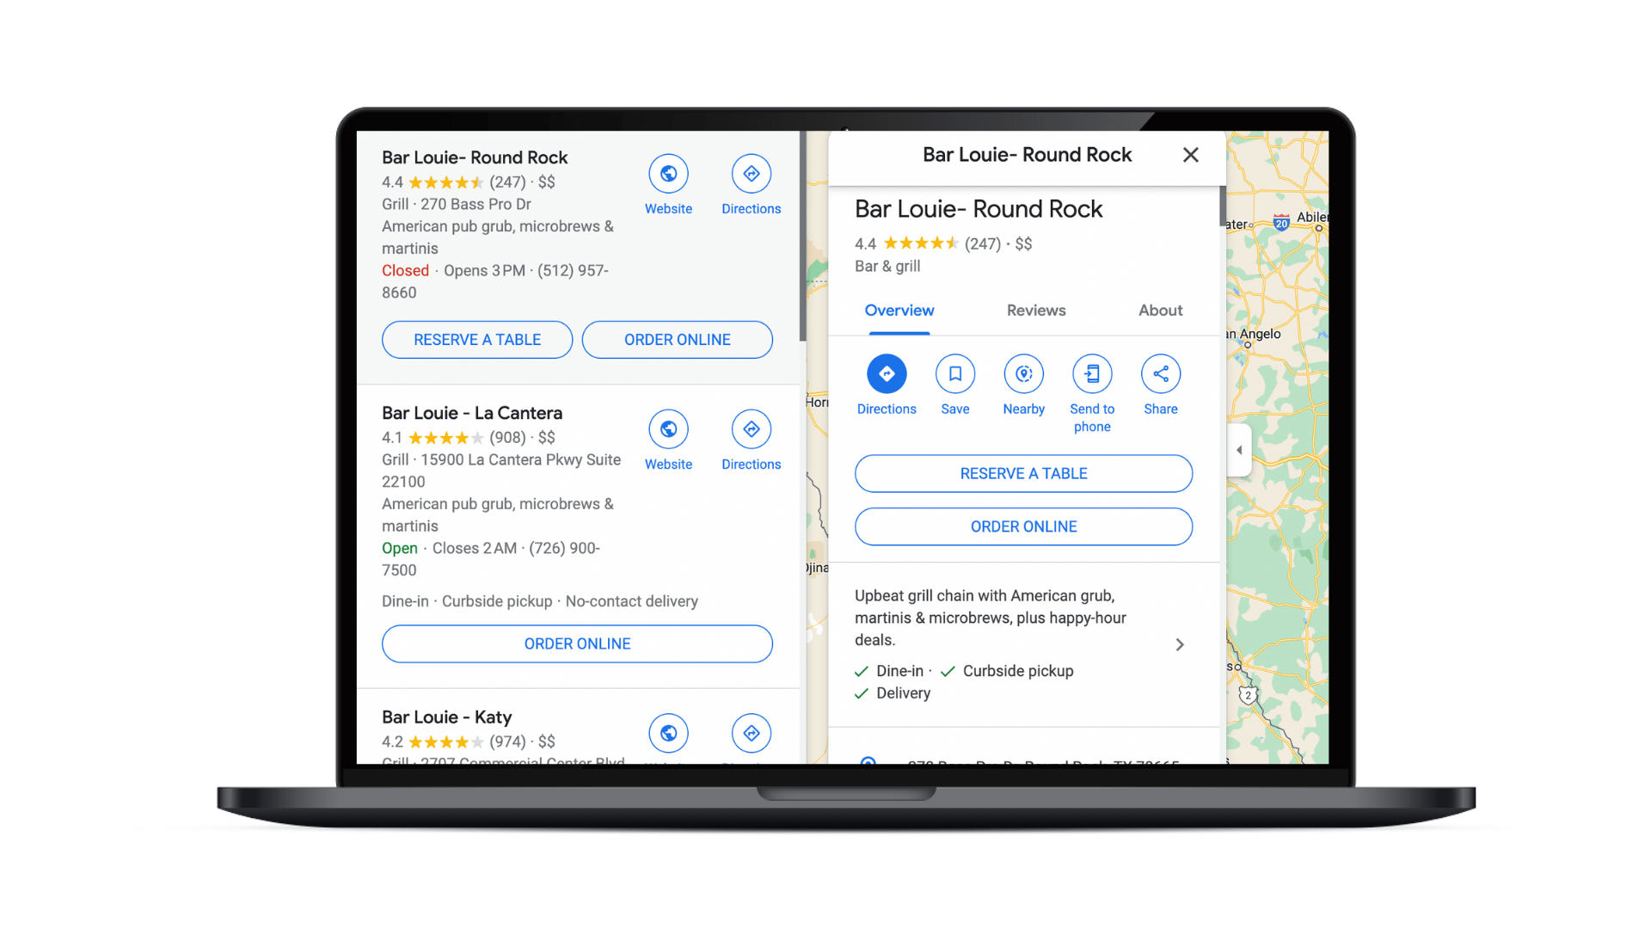Click Reserve a Table button in detail panel
Screen dimensions: 1651x929
[x=1022, y=473]
